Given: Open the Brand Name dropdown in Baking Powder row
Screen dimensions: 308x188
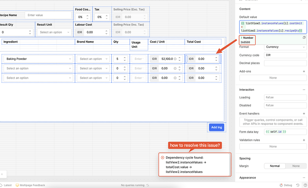Looking at the screenshot, I should tap(93, 59).
